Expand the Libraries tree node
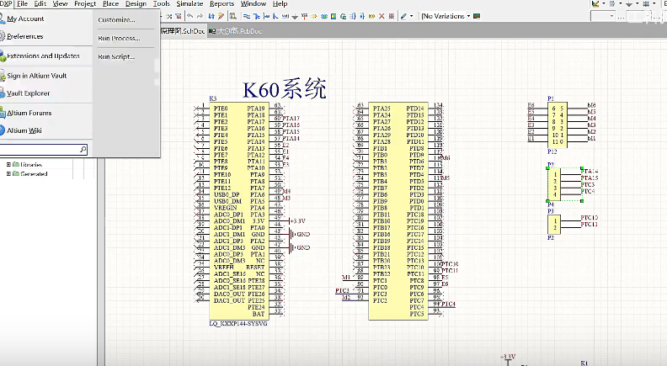 click(x=8, y=164)
